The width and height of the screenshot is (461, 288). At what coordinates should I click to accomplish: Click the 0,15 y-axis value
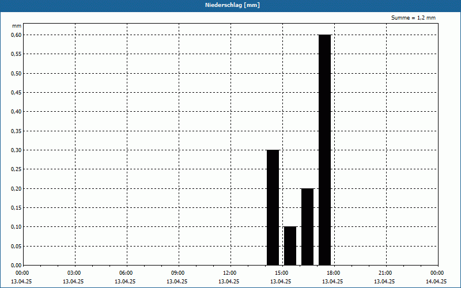pos(16,208)
